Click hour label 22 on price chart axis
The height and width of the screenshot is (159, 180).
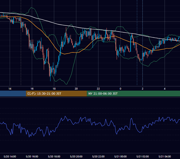tap(98, 89)
